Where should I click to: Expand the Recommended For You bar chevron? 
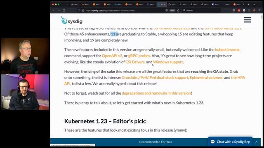pos(256,142)
